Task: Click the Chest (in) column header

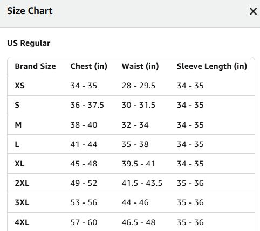Action: (x=89, y=66)
